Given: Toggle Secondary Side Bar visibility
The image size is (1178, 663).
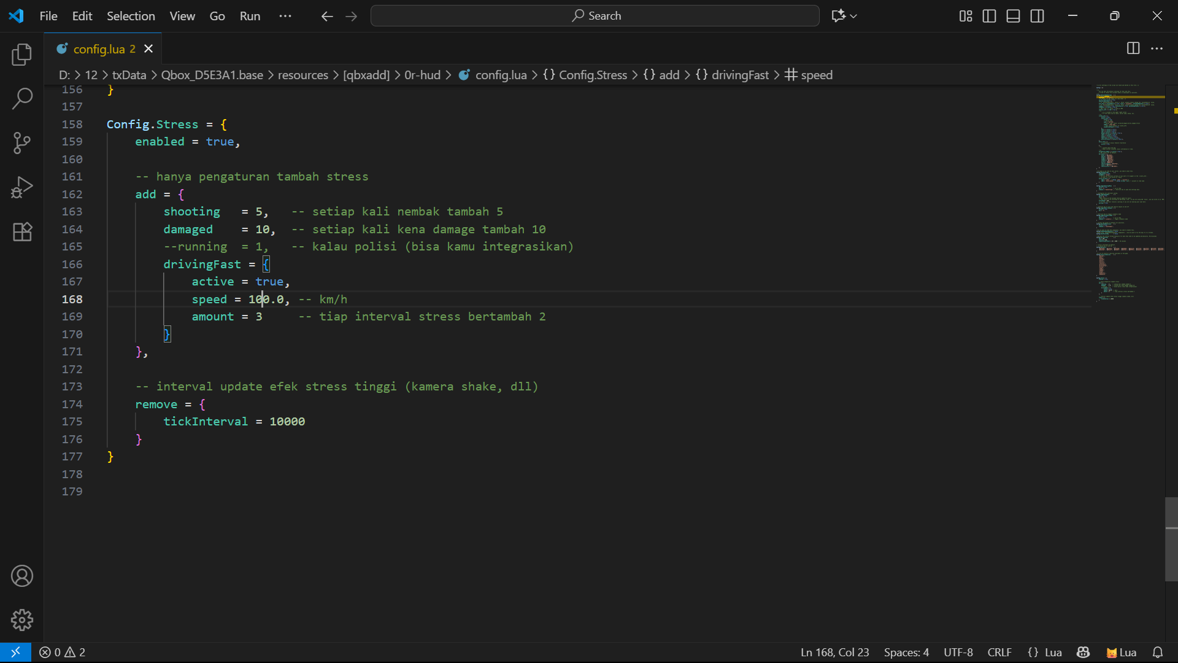Looking at the screenshot, I should tap(1037, 16).
